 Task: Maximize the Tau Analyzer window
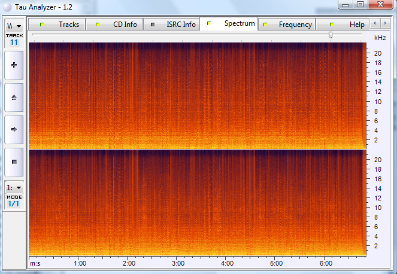coord(360,5)
